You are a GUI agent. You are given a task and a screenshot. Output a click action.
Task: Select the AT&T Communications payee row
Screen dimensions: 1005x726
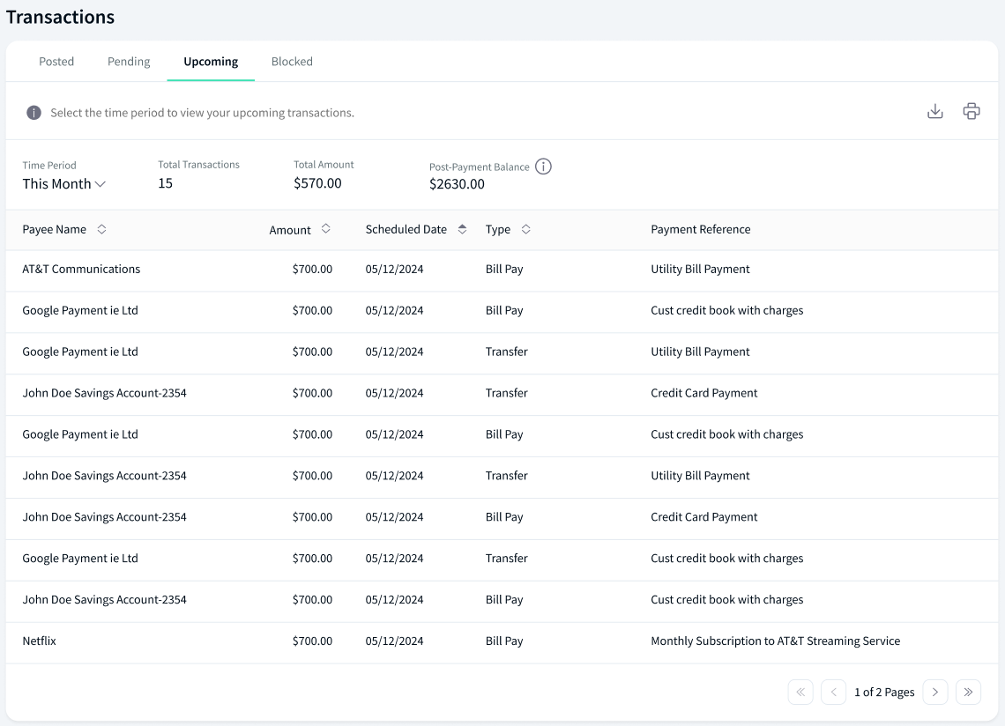(x=502, y=270)
